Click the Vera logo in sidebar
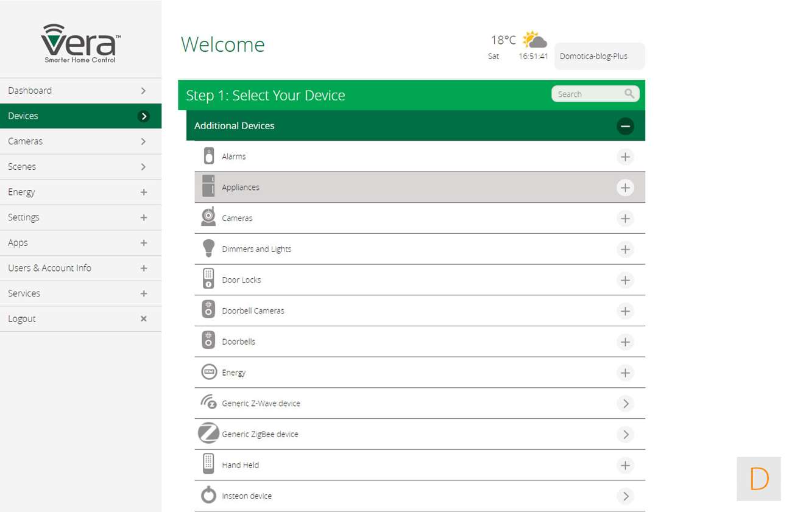 (x=80, y=43)
